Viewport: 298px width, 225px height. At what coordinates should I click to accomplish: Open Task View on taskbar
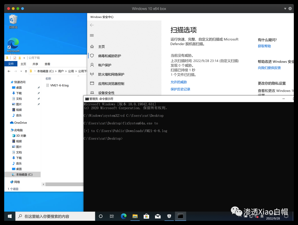112,216
